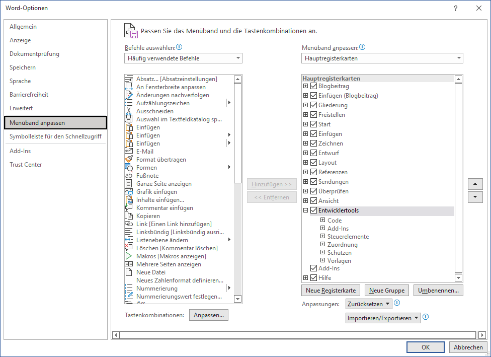Viewport: 491px width, 357px height.
Task: Select the Kopieren copy icon
Action: (x=129, y=216)
